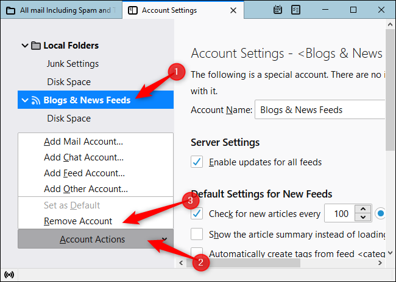Click the Local Folders folder icon

coord(36,46)
